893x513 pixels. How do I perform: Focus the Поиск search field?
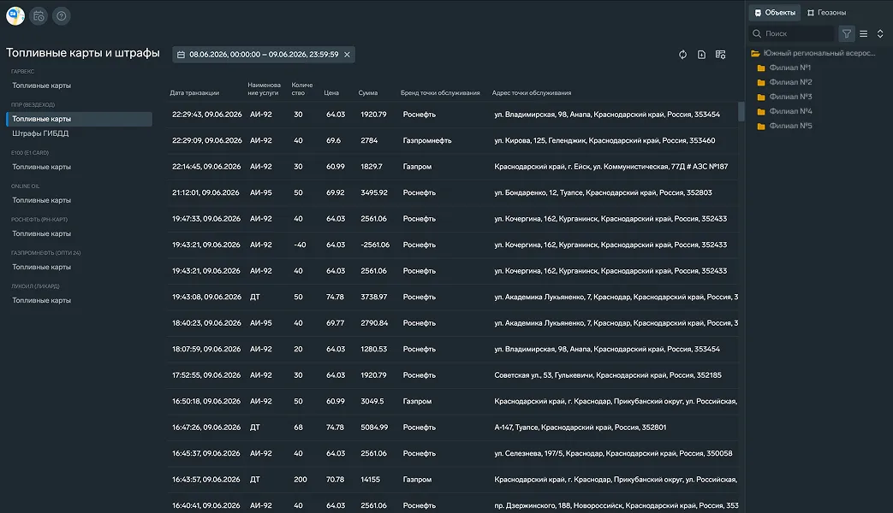tap(792, 33)
